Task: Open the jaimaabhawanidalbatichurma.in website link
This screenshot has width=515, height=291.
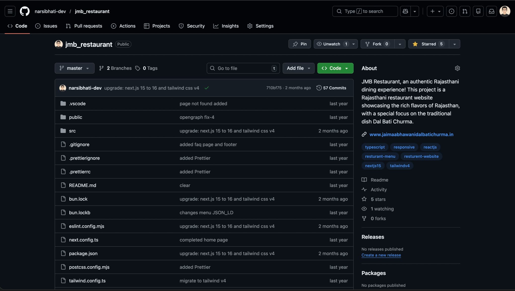Action: (411, 134)
